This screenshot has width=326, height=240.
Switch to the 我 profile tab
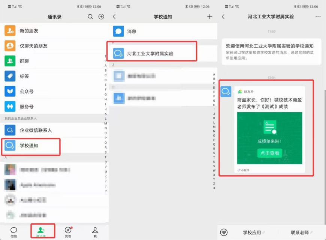pos(95,232)
